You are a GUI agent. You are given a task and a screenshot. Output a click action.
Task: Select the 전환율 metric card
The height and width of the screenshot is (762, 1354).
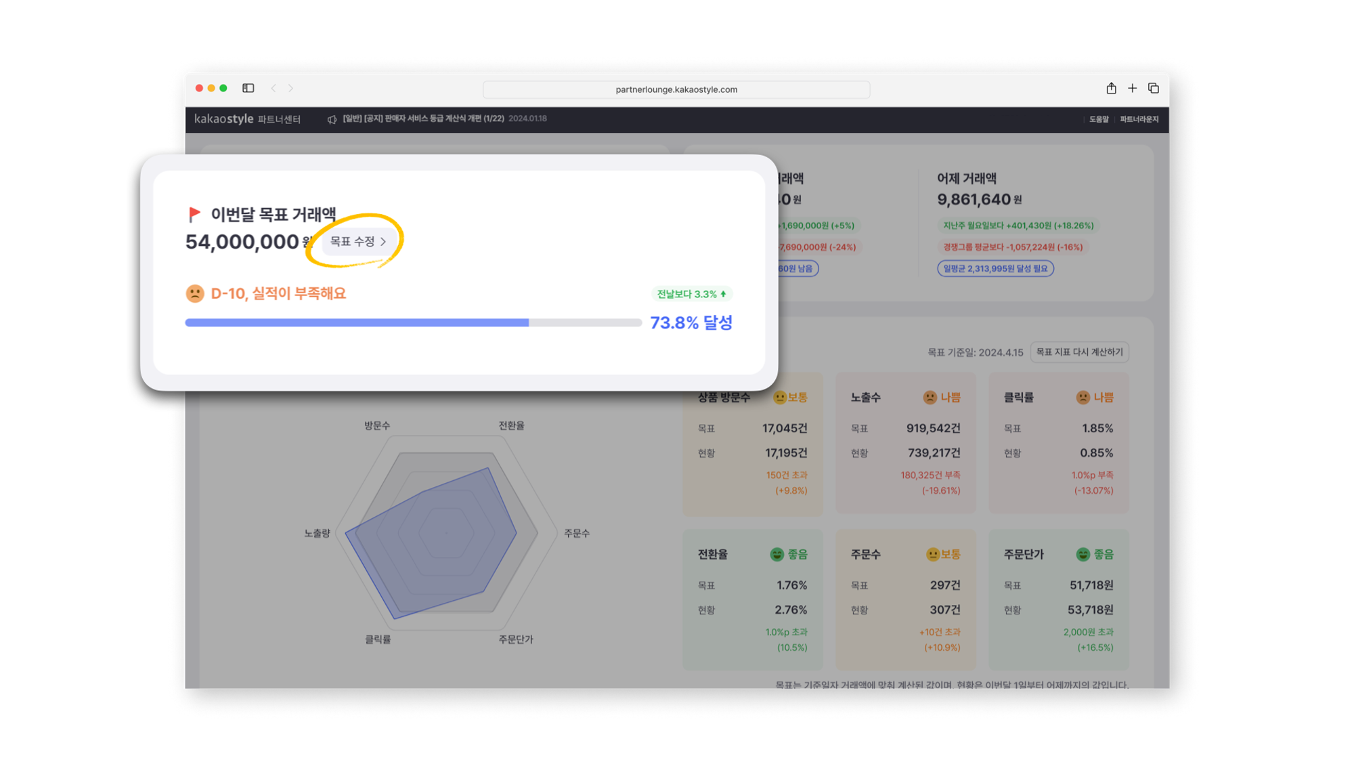(x=752, y=599)
